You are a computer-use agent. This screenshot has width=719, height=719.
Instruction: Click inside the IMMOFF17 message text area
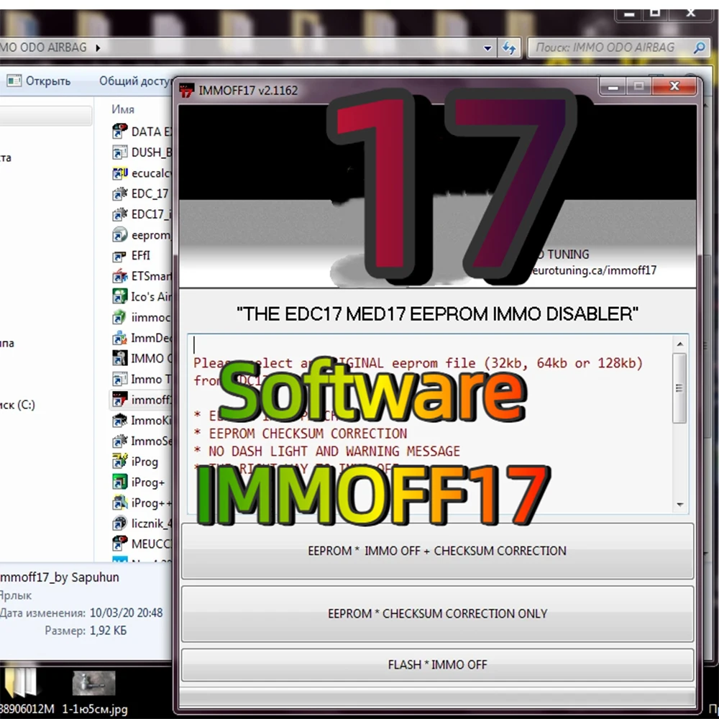coord(430,424)
